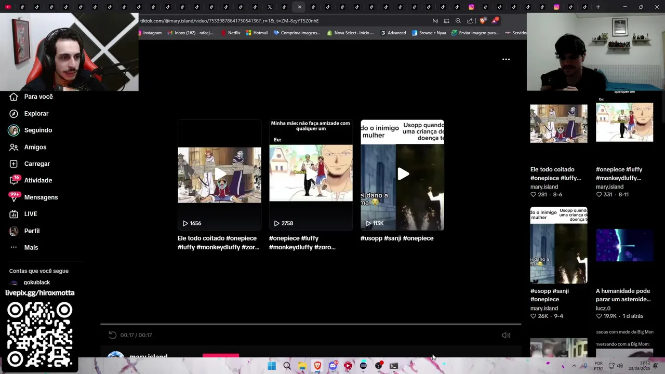Open the Comprima imagens bookmark
The height and width of the screenshot is (374, 665).
297,33
